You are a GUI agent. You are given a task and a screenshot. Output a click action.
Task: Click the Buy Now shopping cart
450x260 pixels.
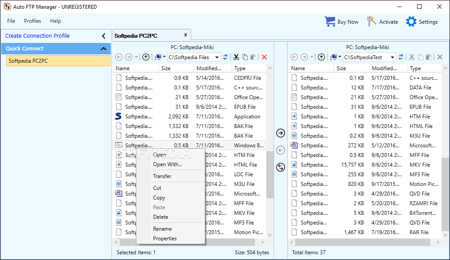(330, 21)
